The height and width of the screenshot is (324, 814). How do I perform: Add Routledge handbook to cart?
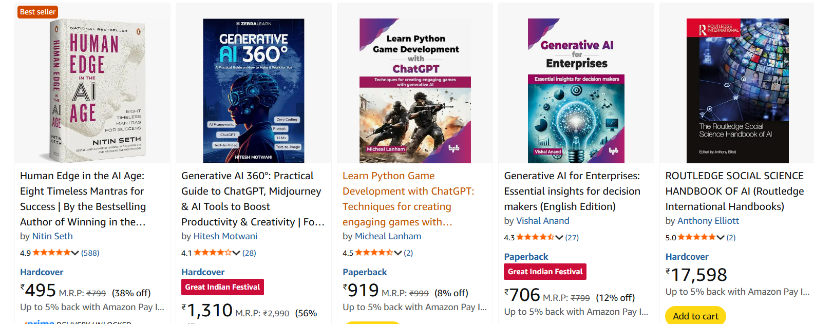[695, 316]
